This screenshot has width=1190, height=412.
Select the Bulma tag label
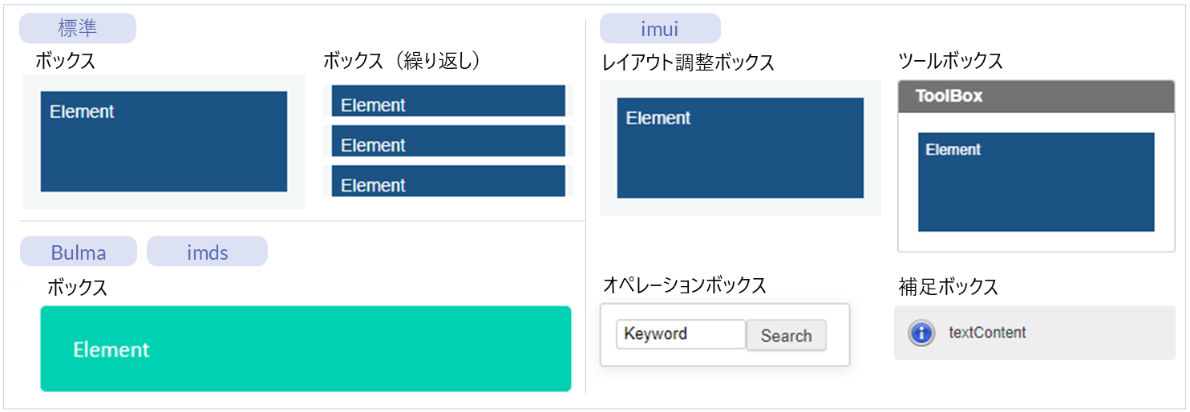(79, 252)
